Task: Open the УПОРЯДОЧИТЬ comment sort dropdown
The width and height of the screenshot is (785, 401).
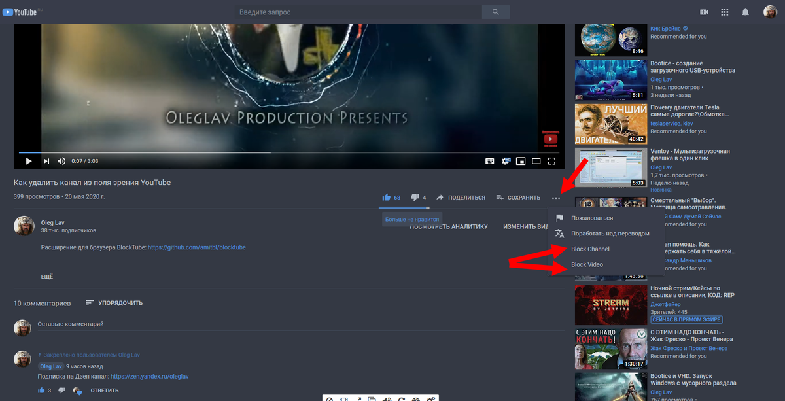Action: (x=114, y=303)
